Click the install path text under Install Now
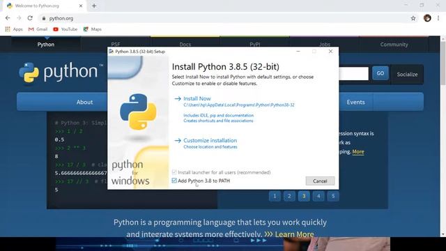Viewport: 446px width, 251px height. point(239,105)
